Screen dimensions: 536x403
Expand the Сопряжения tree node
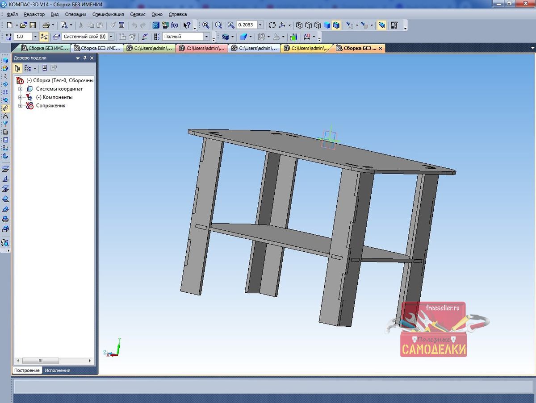click(20, 106)
